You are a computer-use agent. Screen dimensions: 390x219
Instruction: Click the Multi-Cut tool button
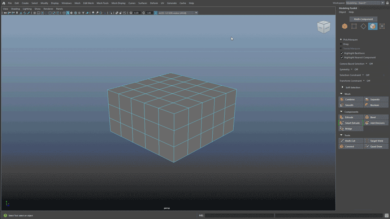[351, 141]
